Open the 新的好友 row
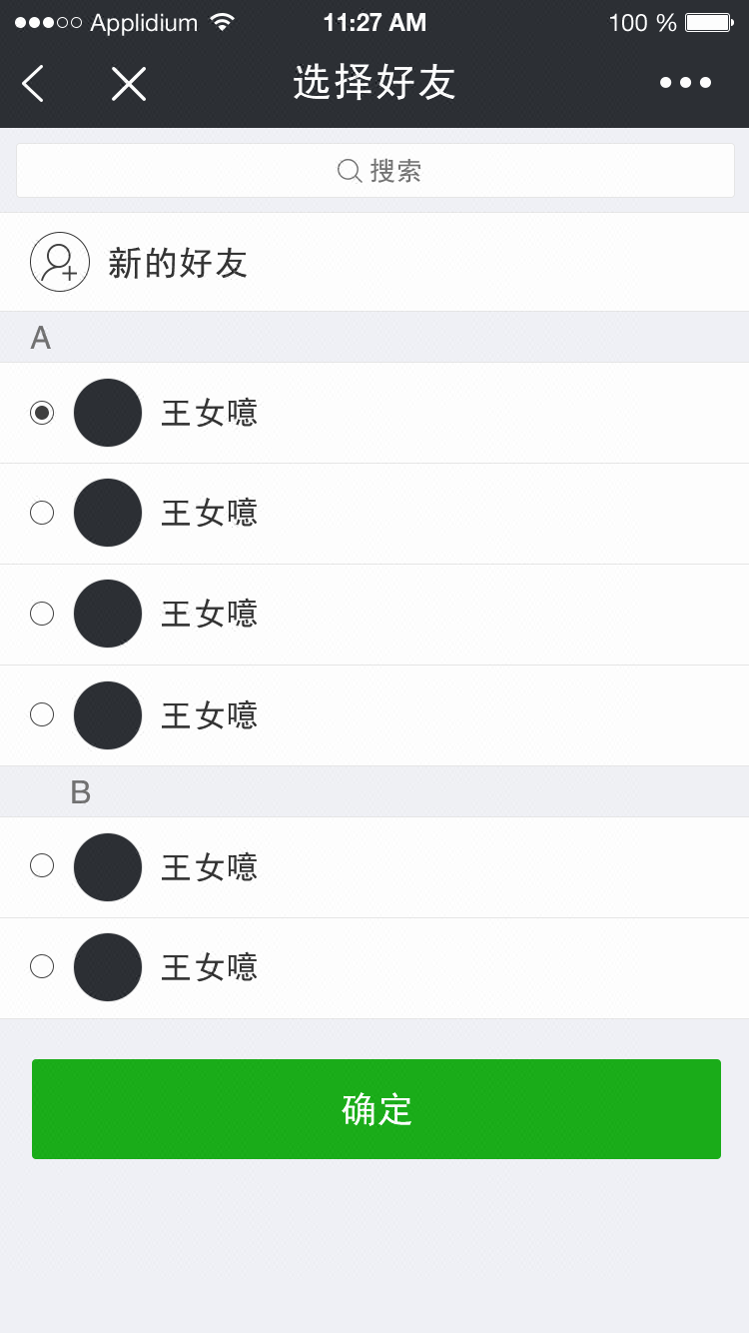The image size is (749, 1333). coord(374,262)
